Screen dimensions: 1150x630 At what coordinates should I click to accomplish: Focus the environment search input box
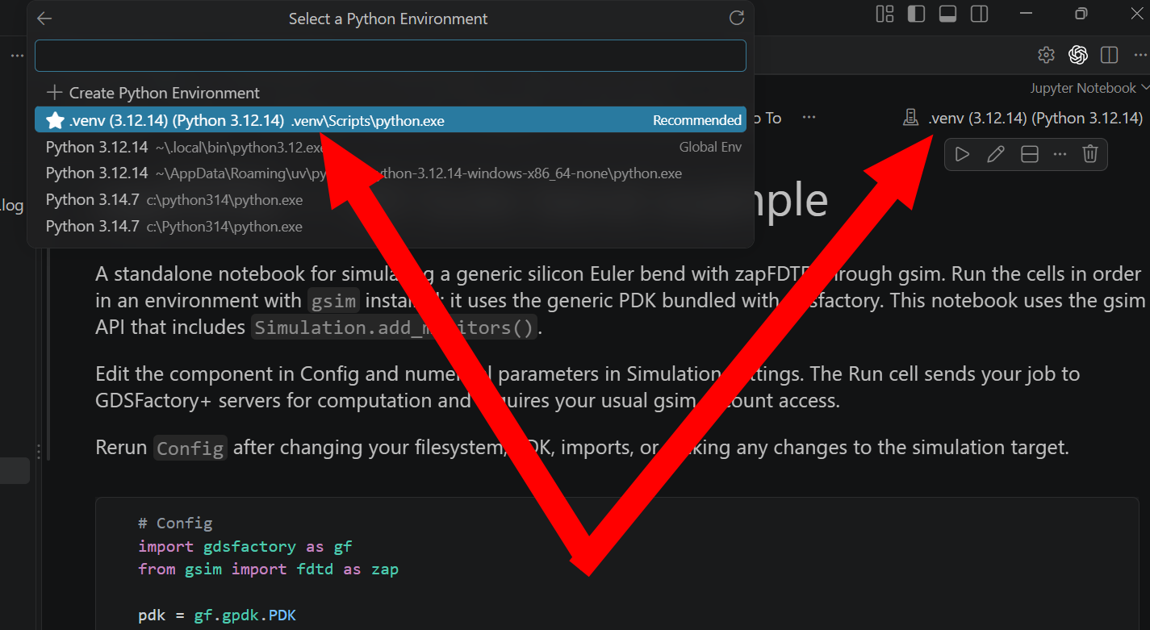point(391,56)
